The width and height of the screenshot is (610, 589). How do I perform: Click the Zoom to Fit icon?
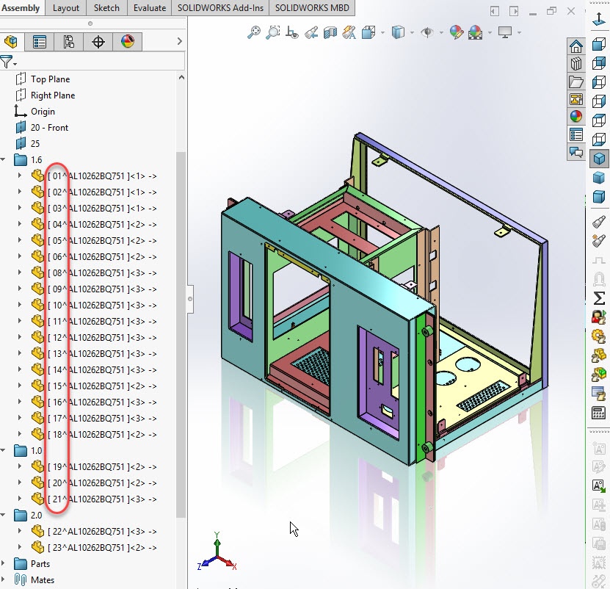coord(254,32)
